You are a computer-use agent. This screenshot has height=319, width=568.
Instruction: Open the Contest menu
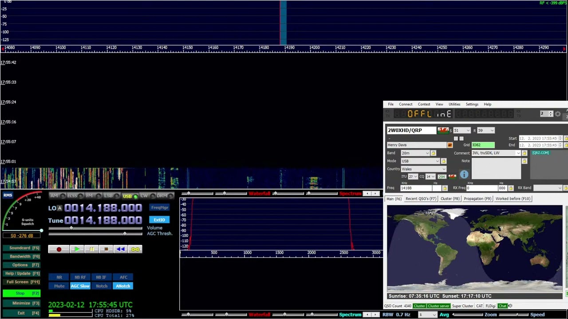click(x=424, y=105)
